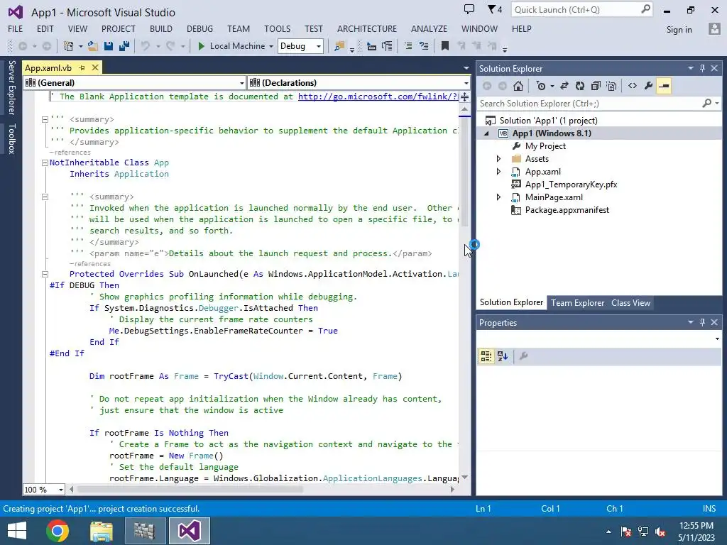Open the go.microsoft.com fwlink hyperlink

coord(378,97)
